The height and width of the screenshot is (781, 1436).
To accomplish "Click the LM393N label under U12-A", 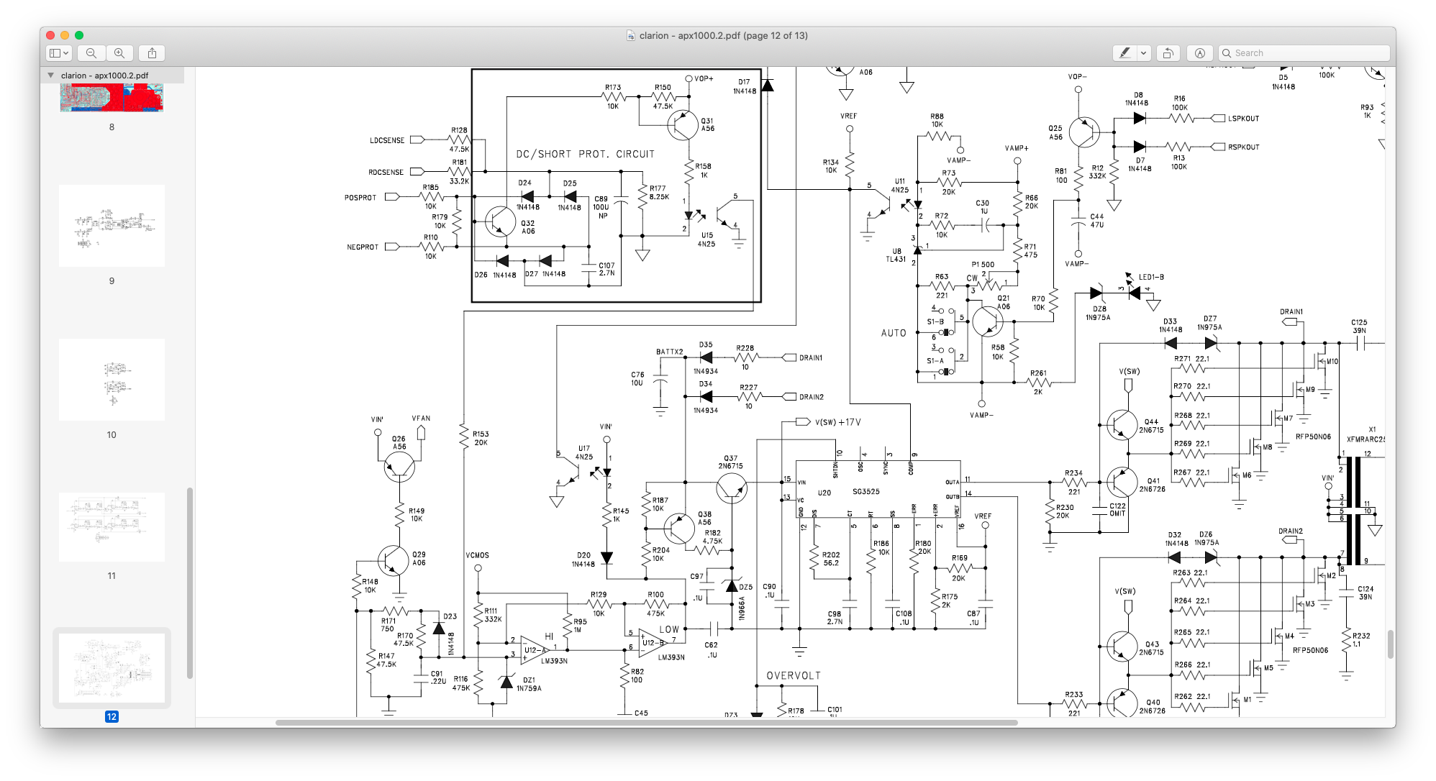I will tap(554, 661).
